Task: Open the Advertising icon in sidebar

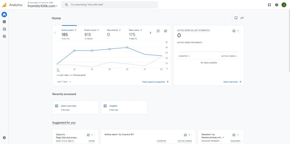Action: click(4, 36)
